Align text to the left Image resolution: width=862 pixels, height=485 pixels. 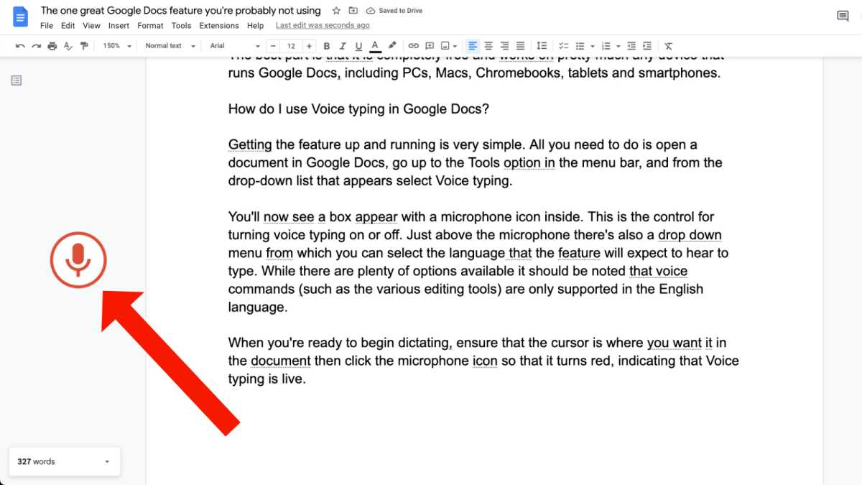(473, 46)
